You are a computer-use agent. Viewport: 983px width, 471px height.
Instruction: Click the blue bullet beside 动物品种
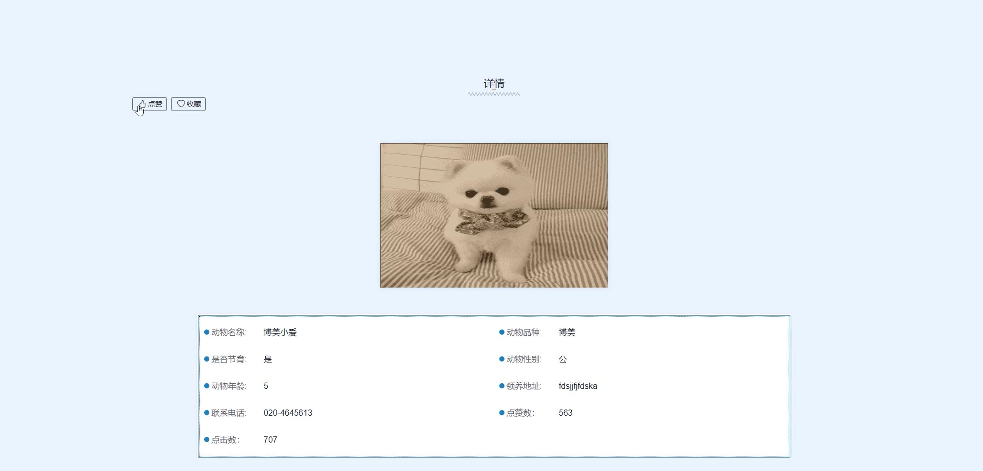click(x=502, y=332)
